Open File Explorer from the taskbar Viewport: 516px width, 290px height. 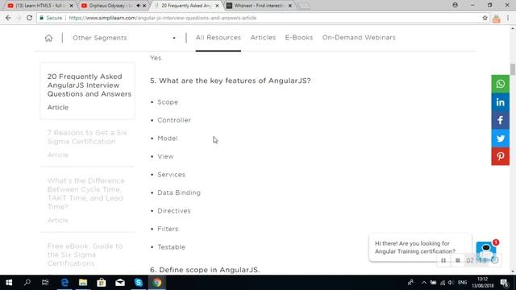(x=83, y=283)
